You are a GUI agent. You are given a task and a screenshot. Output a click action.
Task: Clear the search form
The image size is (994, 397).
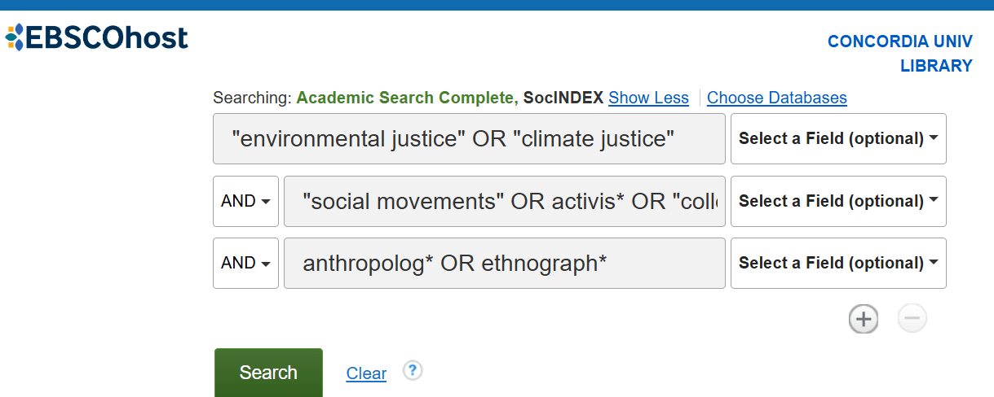click(x=366, y=373)
